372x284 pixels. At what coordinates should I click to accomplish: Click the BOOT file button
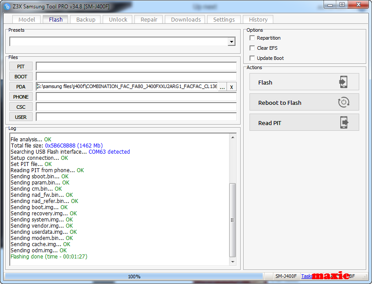(21, 77)
